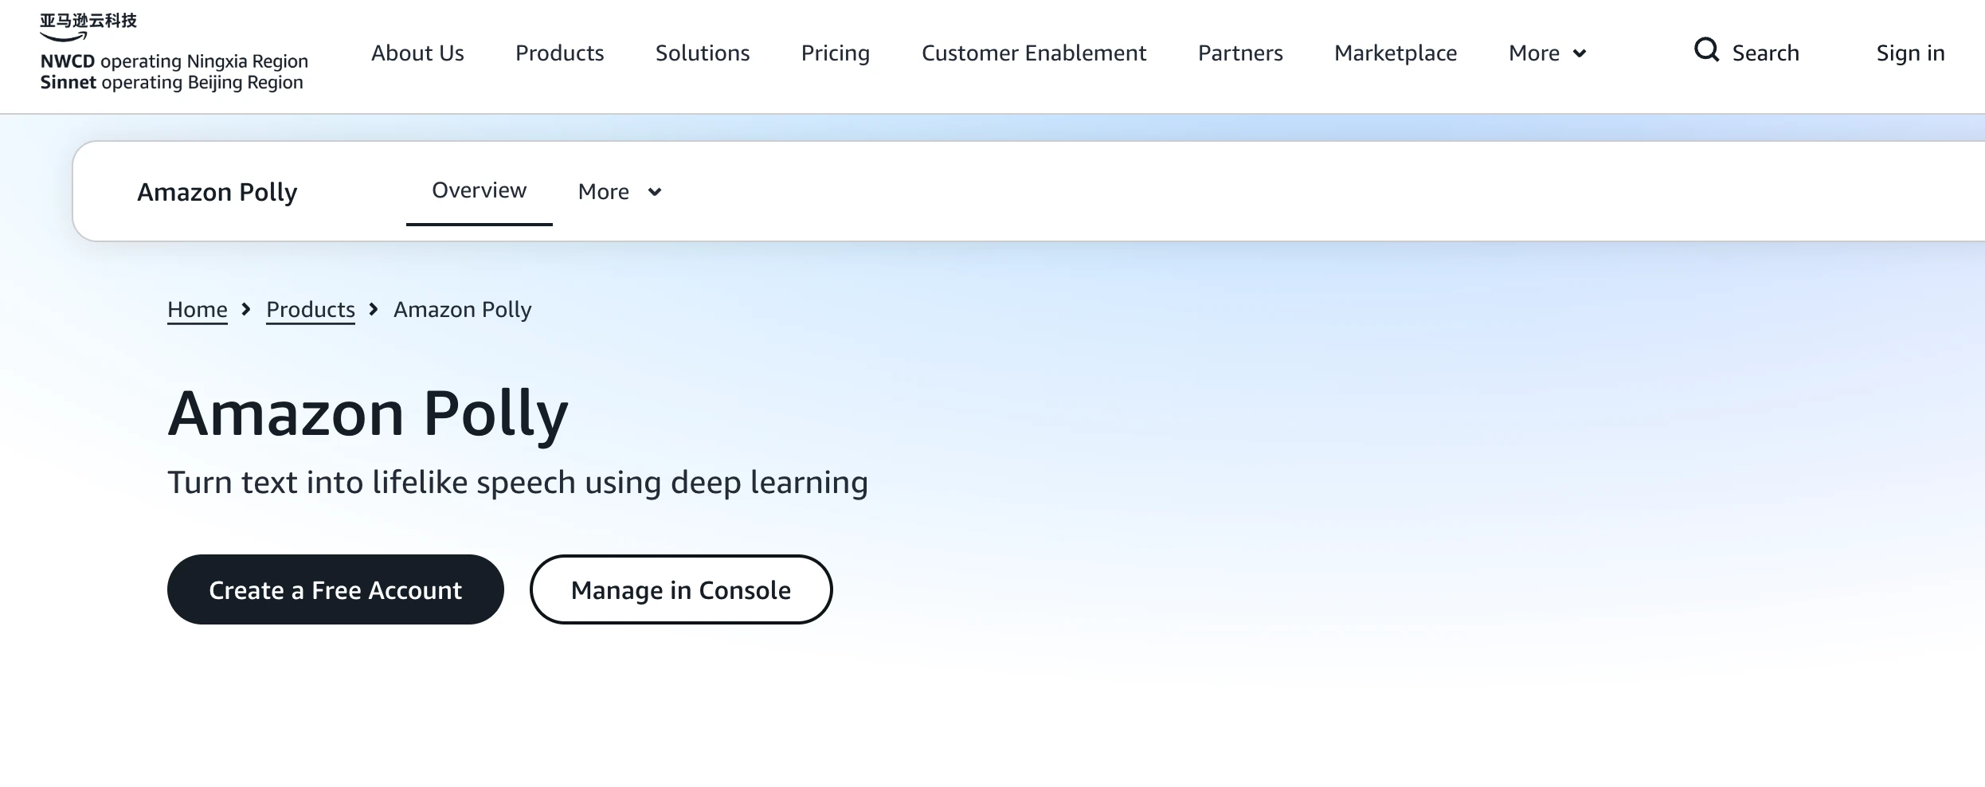This screenshot has width=1985, height=787.
Task: Click 'Sinnet operating Beijing Region' text
Action: pos(172,83)
